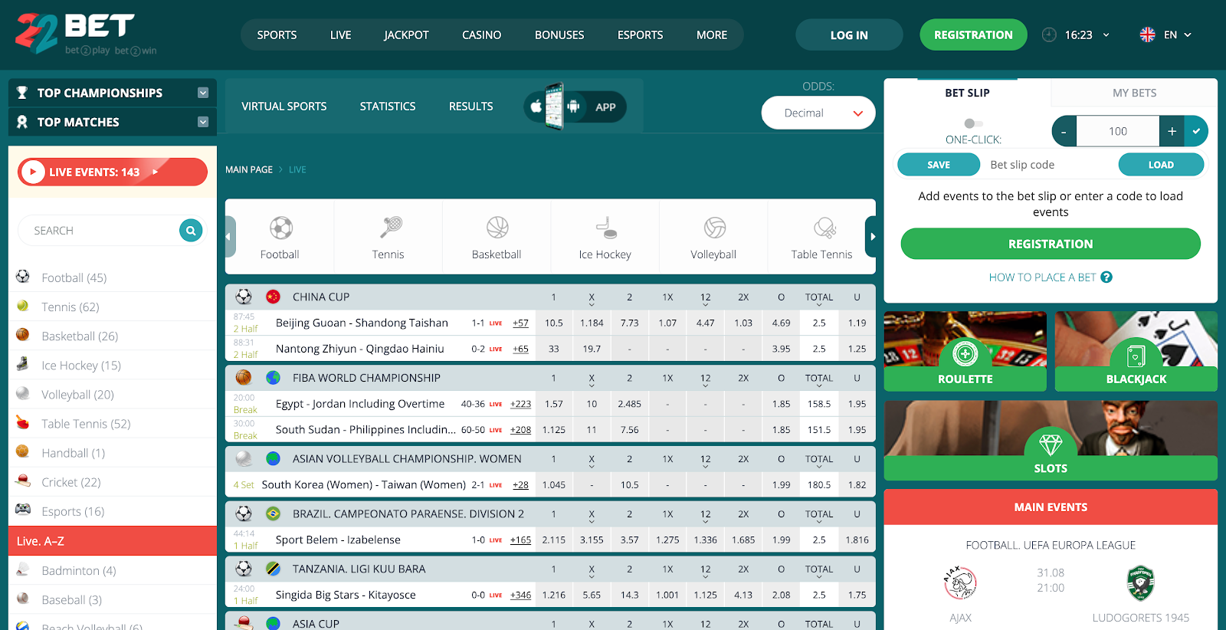The width and height of the screenshot is (1226, 630).
Task: Open the Decimal odds format dropdown
Action: coord(818,113)
